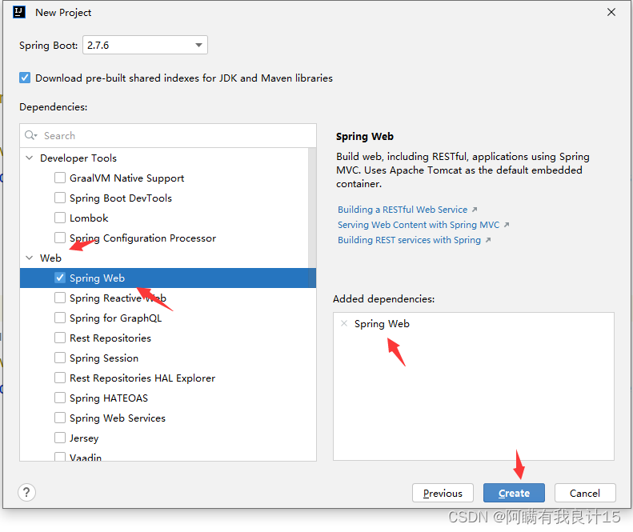Select the Rest Repositories row label

pyautogui.click(x=110, y=338)
